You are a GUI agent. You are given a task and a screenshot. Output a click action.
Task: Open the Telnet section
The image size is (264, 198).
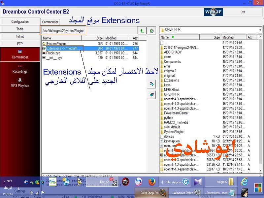(20, 36)
